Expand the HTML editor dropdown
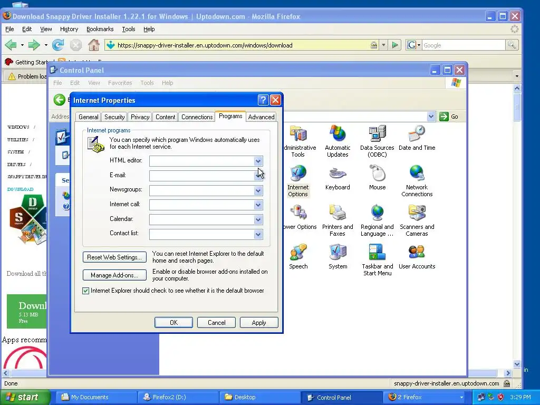This screenshot has width=540, height=405. tap(258, 161)
